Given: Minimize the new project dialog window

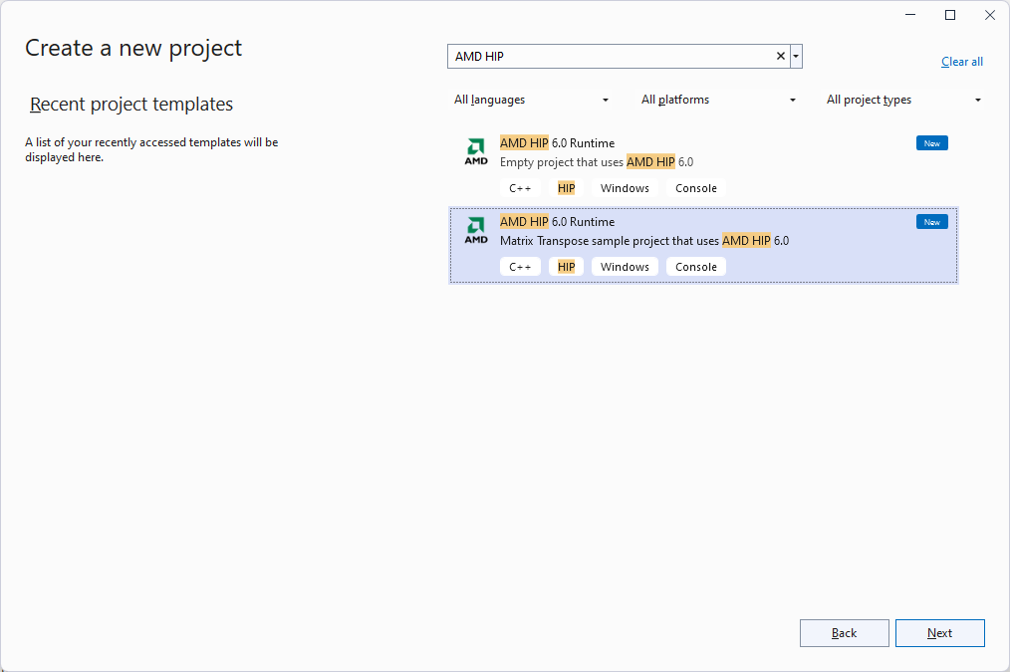Looking at the screenshot, I should coord(910,15).
